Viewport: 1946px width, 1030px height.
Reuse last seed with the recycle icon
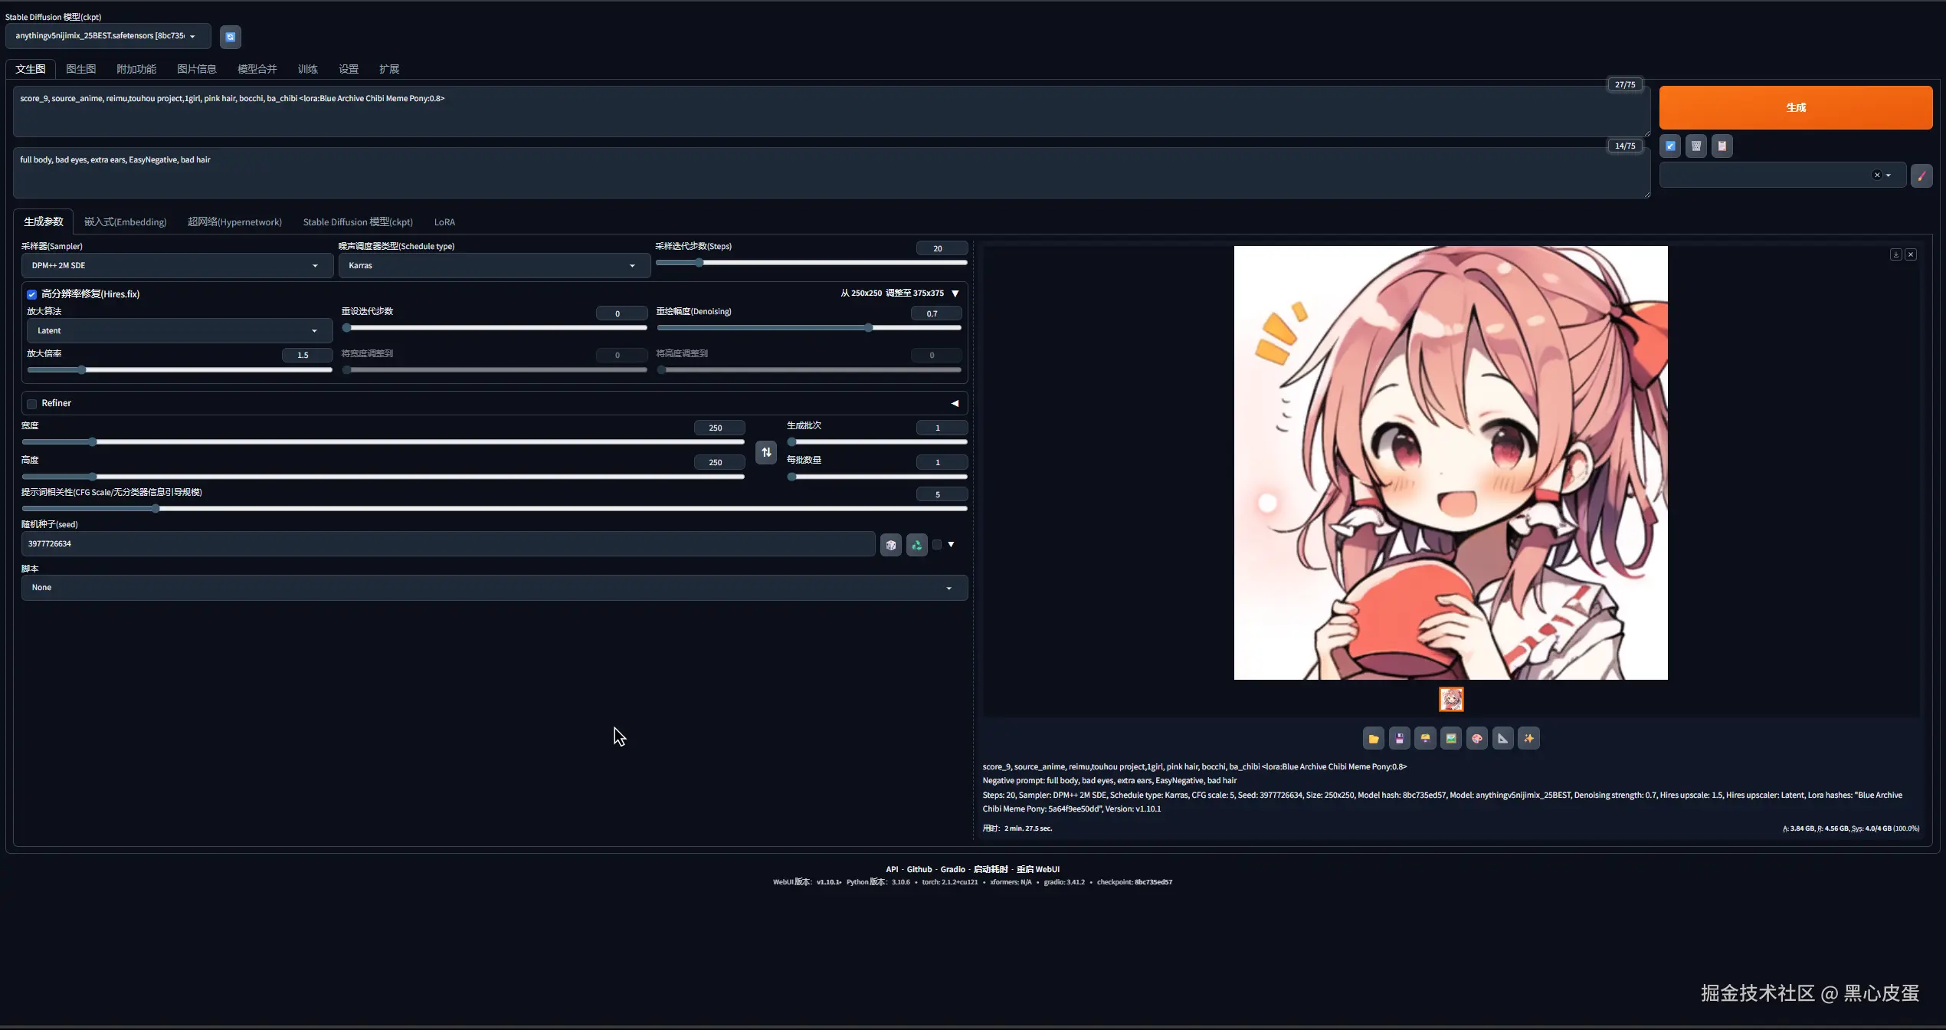pos(916,544)
